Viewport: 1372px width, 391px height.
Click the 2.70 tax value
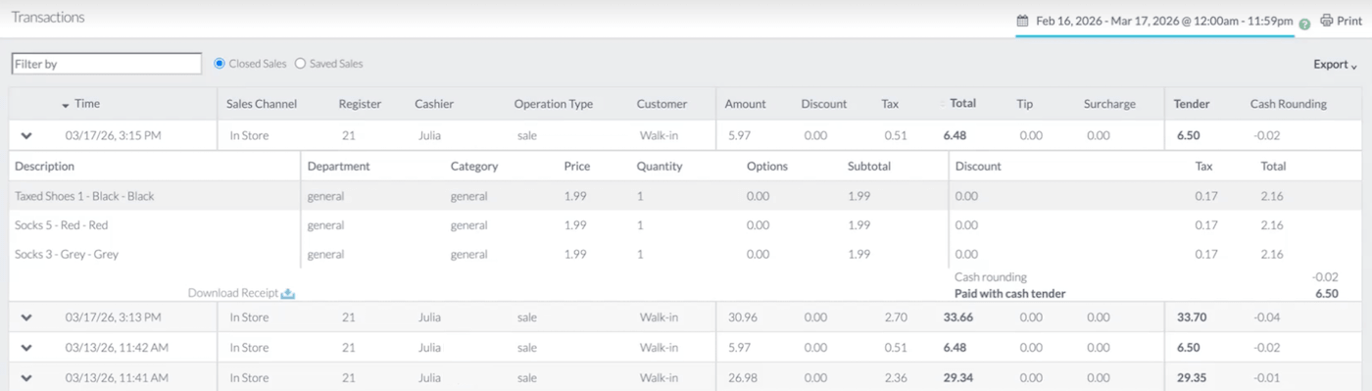tap(895, 318)
